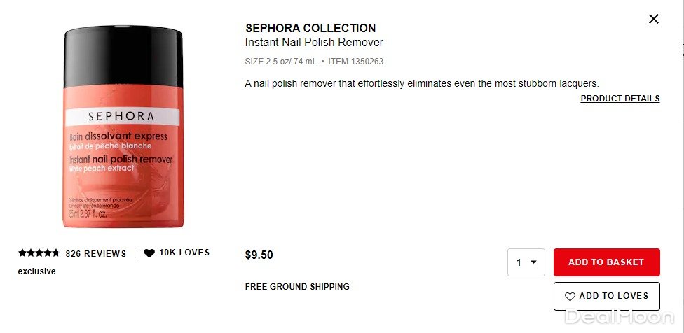Click the Sephora Collection brand name
The width and height of the screenshot is (684, 333).
point(310,29)
